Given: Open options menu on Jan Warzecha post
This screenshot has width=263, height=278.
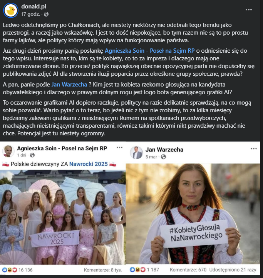Looking at the screenshot, I should (x=254, y=148).
